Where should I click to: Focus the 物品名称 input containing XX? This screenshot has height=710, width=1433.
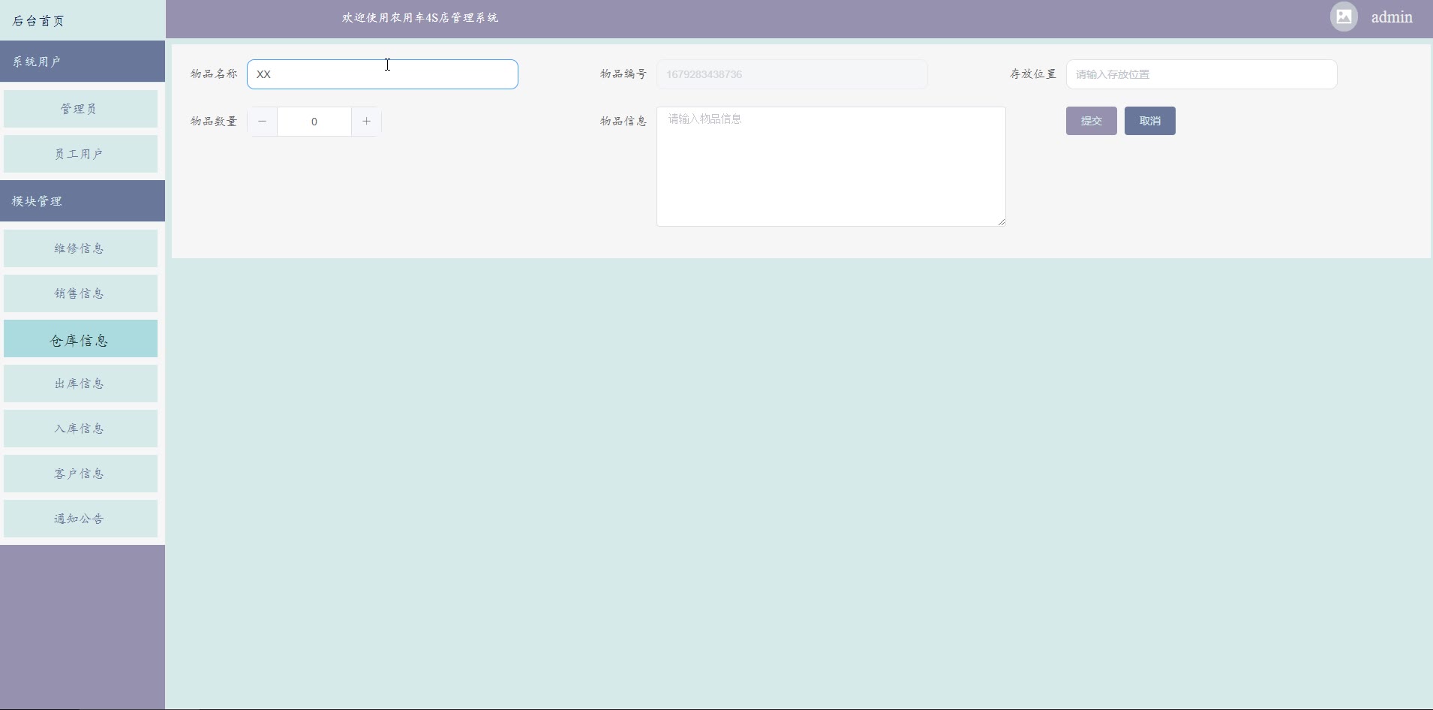(x=383, y=74)
